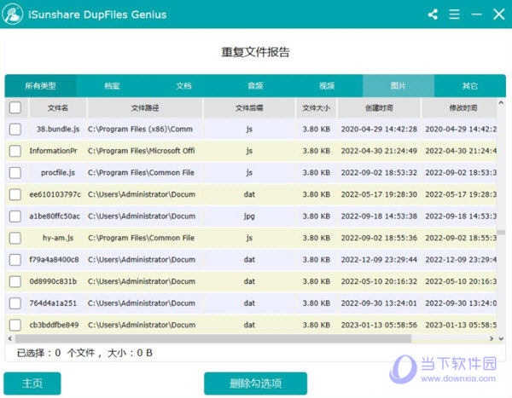This screenshot has width=512, height=398.
Task: Check the f79a4a8400c8 row checkbox
Action: (x=15, y=260)
